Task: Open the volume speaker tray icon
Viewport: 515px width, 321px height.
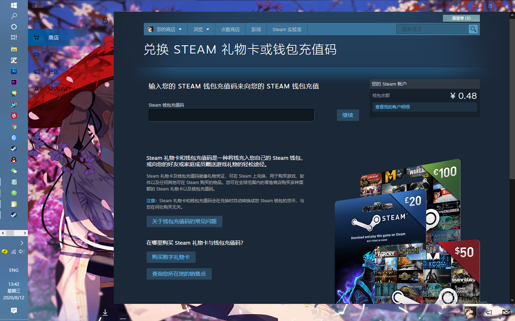Action: tap(21, 251)
